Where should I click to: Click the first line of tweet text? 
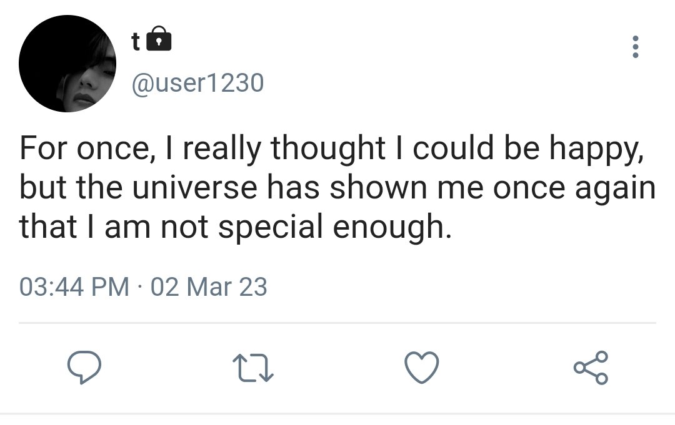point(332,148)
